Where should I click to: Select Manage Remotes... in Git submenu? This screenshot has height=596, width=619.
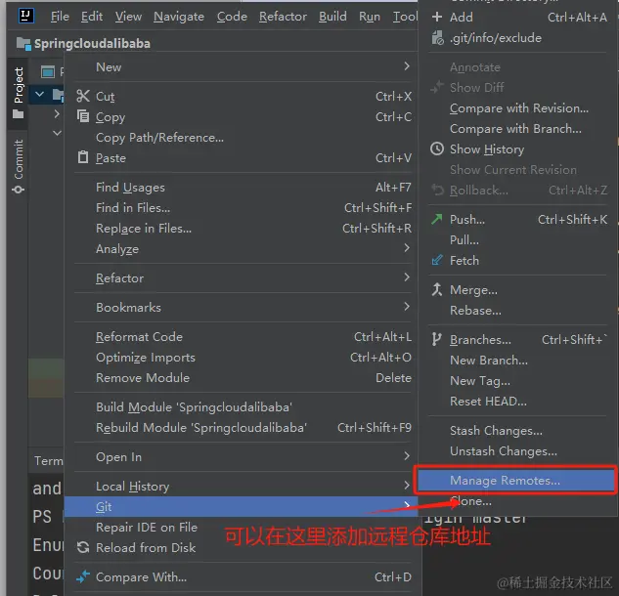click(x=515, y=480)
